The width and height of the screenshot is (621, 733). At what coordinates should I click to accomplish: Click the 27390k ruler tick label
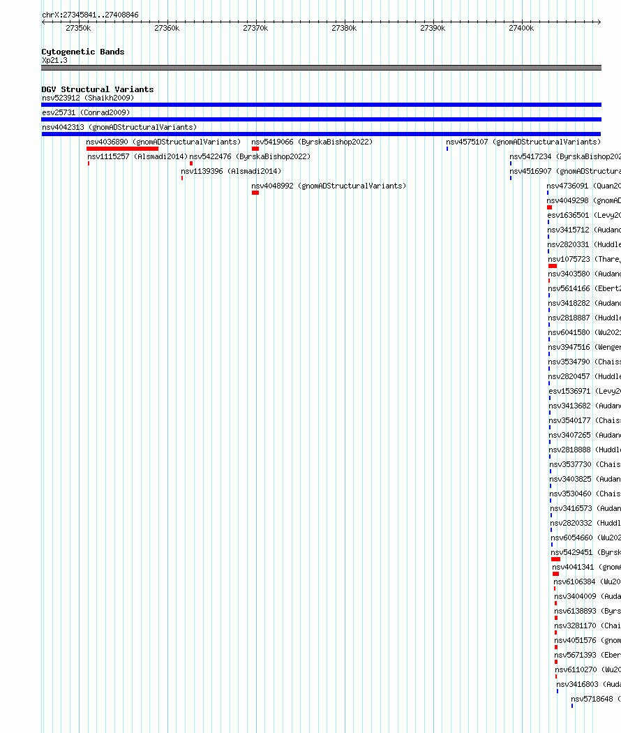click(x=433, y=28)
